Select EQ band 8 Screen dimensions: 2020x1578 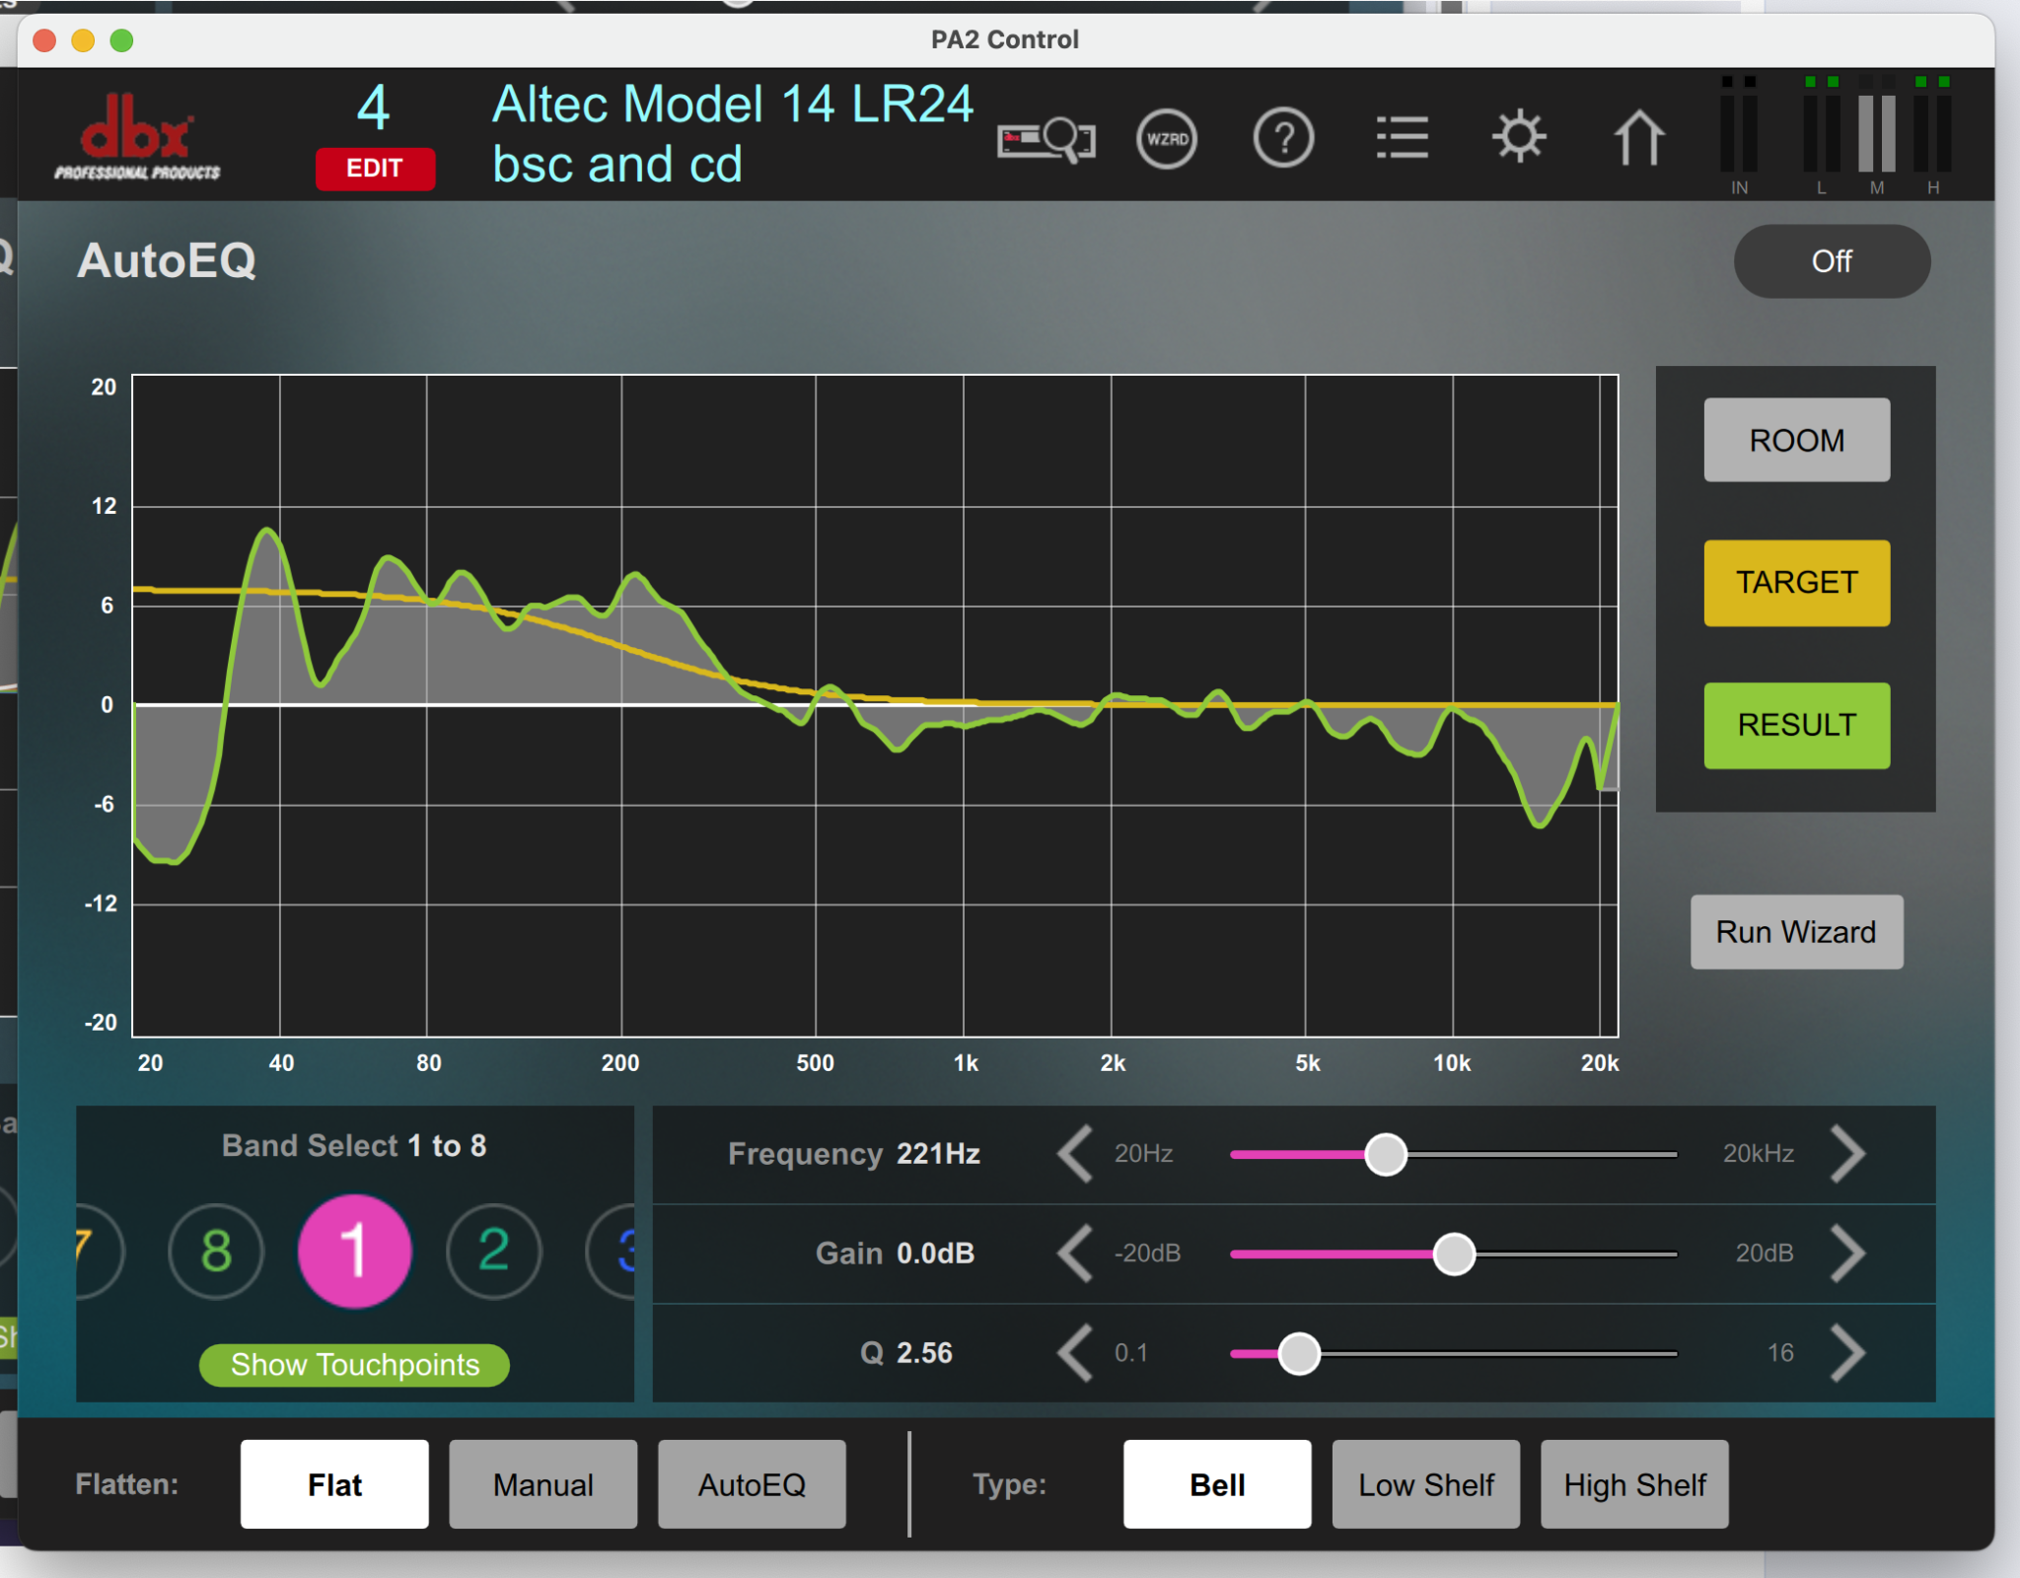[x=216, y=1252]
